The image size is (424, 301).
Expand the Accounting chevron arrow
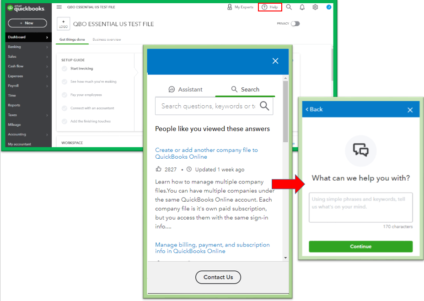point(47,134)
